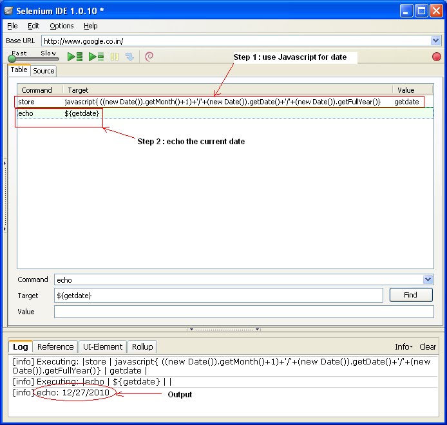Switch to the UI-Element tab
This screenshot has width=447, height=425.
[102, 346]
